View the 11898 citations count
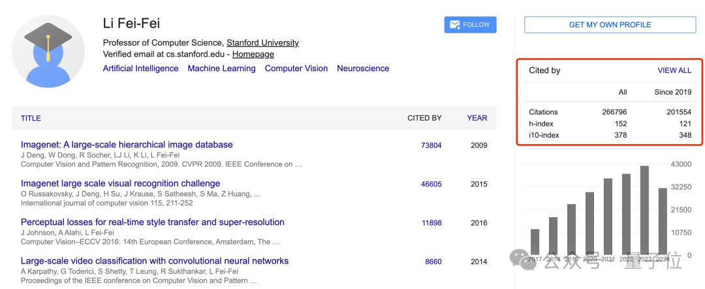Image resolution: width=705 pixels, height=289 pixels. (x=431, y=222)
